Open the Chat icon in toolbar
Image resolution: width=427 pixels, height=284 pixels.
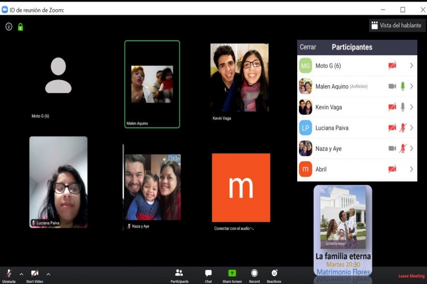pos(208,276)
